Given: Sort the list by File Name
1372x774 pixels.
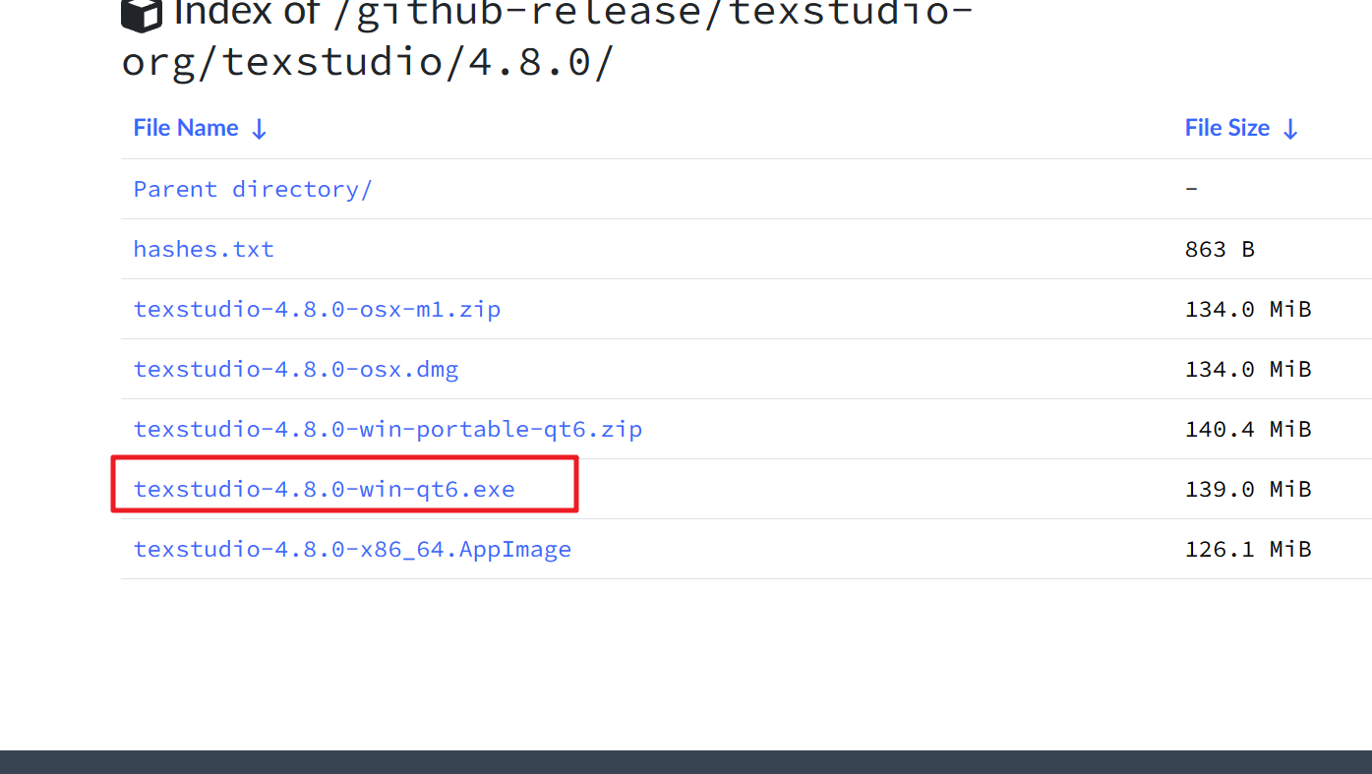Looking at the screenshot, I should coord(200,128).
